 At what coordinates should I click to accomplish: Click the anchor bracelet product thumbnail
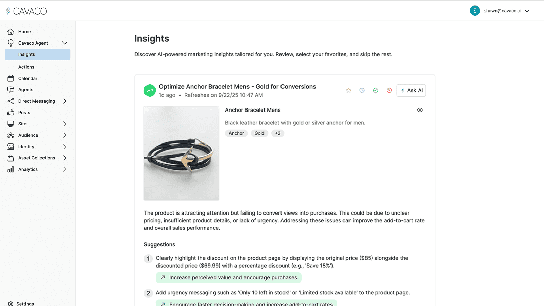tap(181, 153)
